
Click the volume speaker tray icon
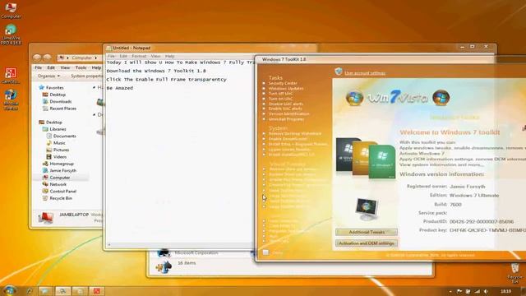[486, 292]
